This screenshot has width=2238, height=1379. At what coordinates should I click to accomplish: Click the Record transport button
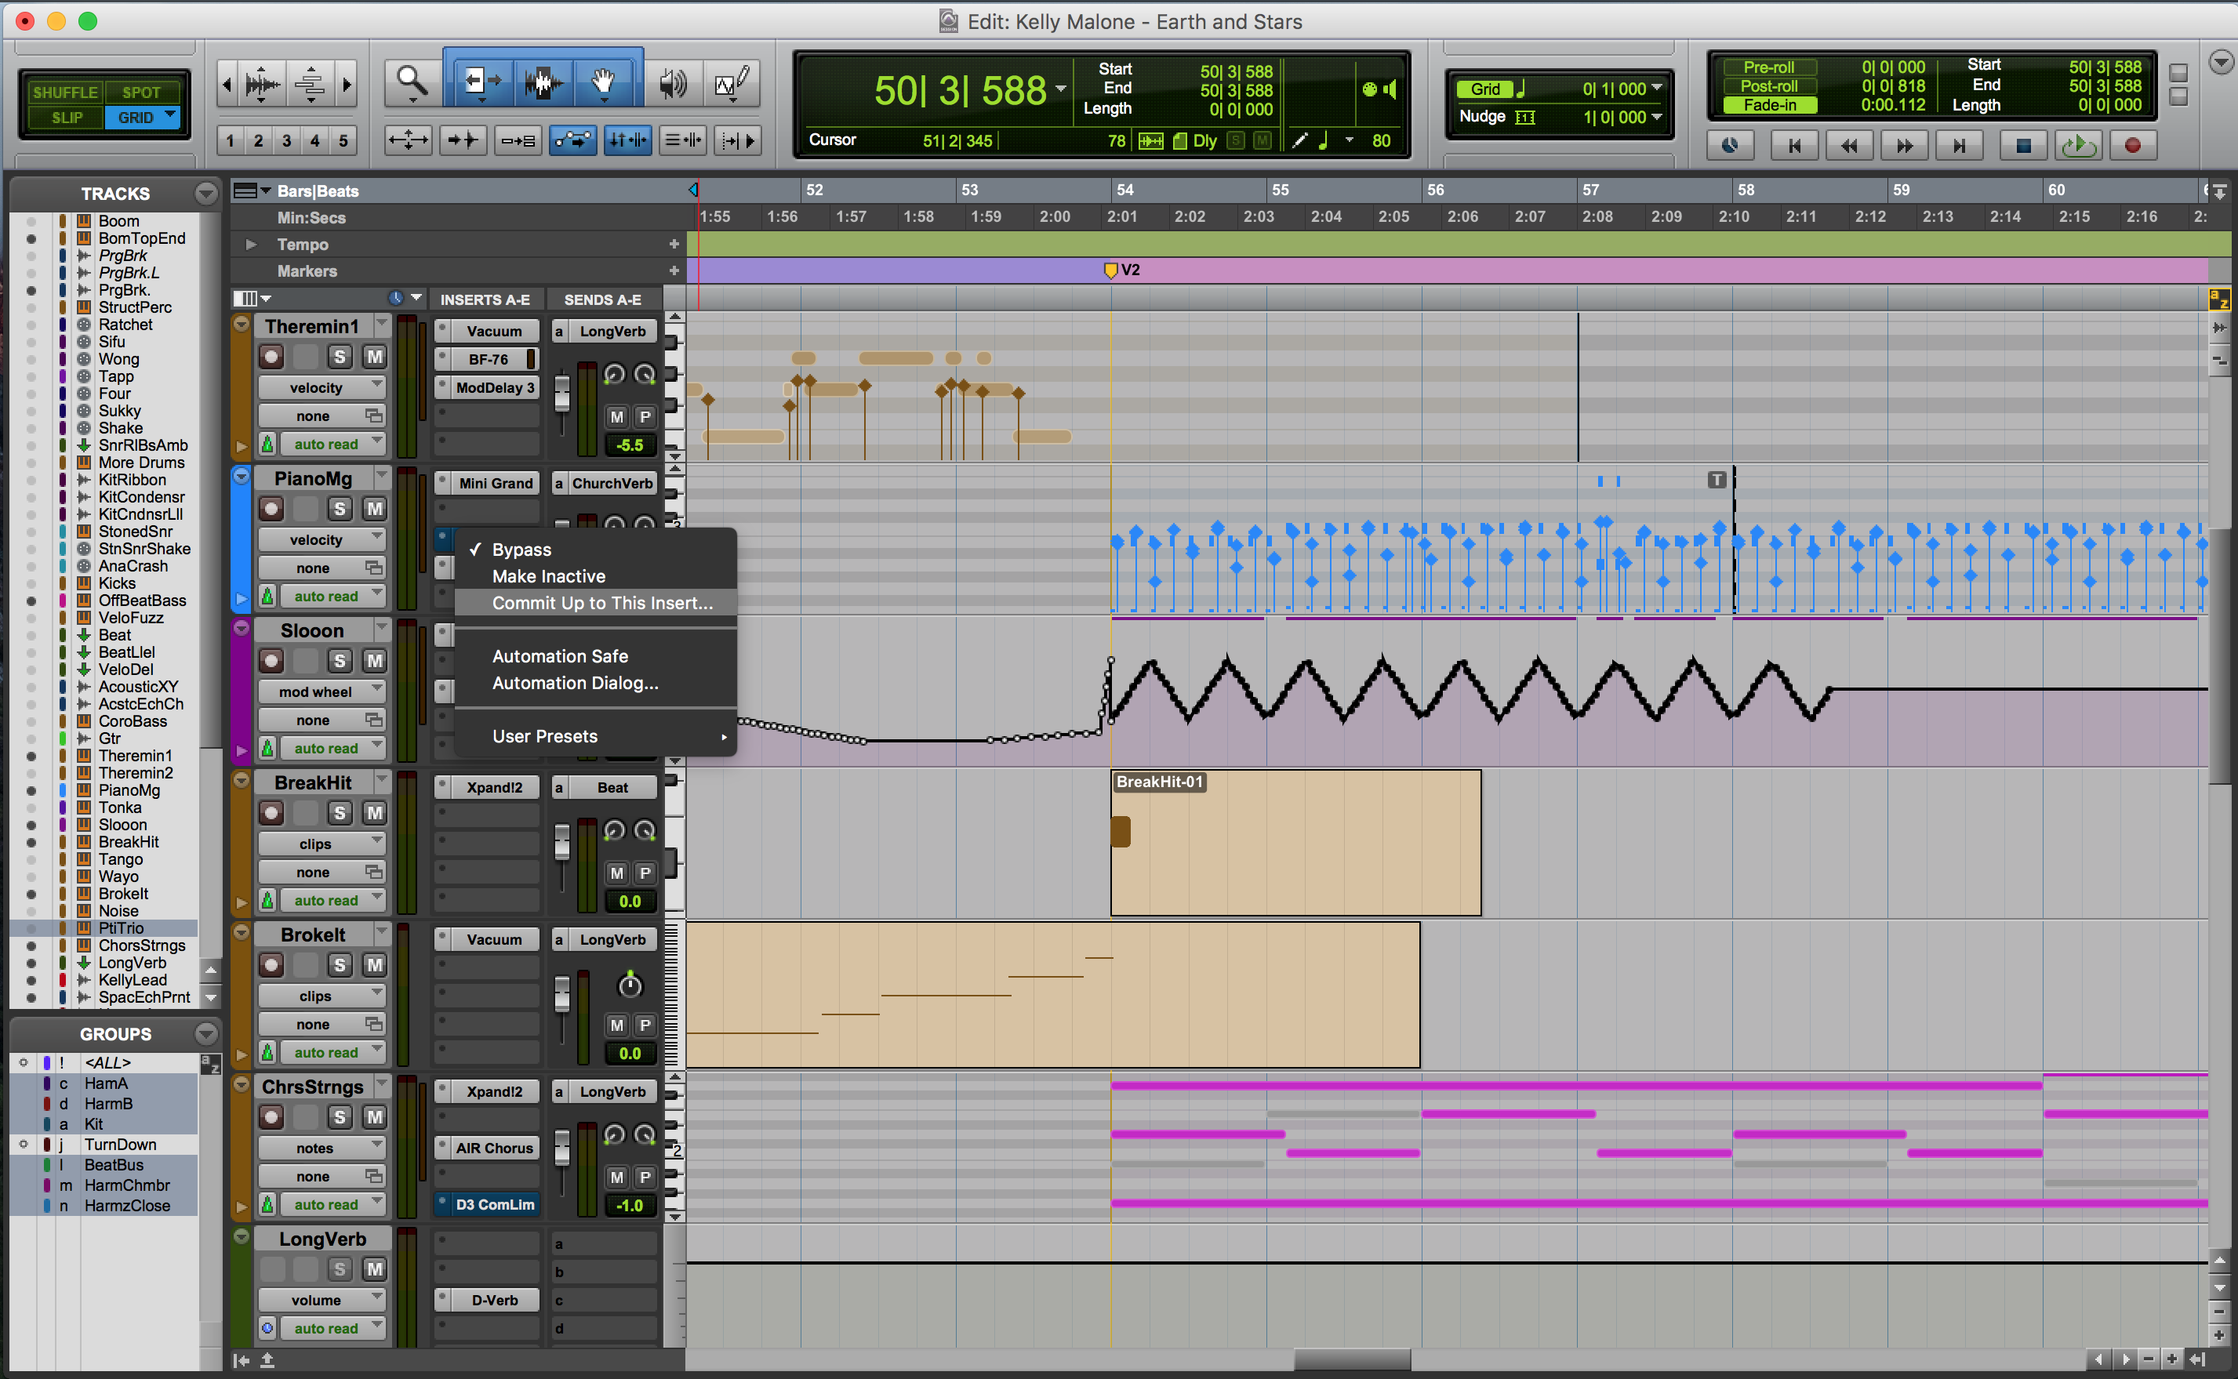click(2132, 145)
